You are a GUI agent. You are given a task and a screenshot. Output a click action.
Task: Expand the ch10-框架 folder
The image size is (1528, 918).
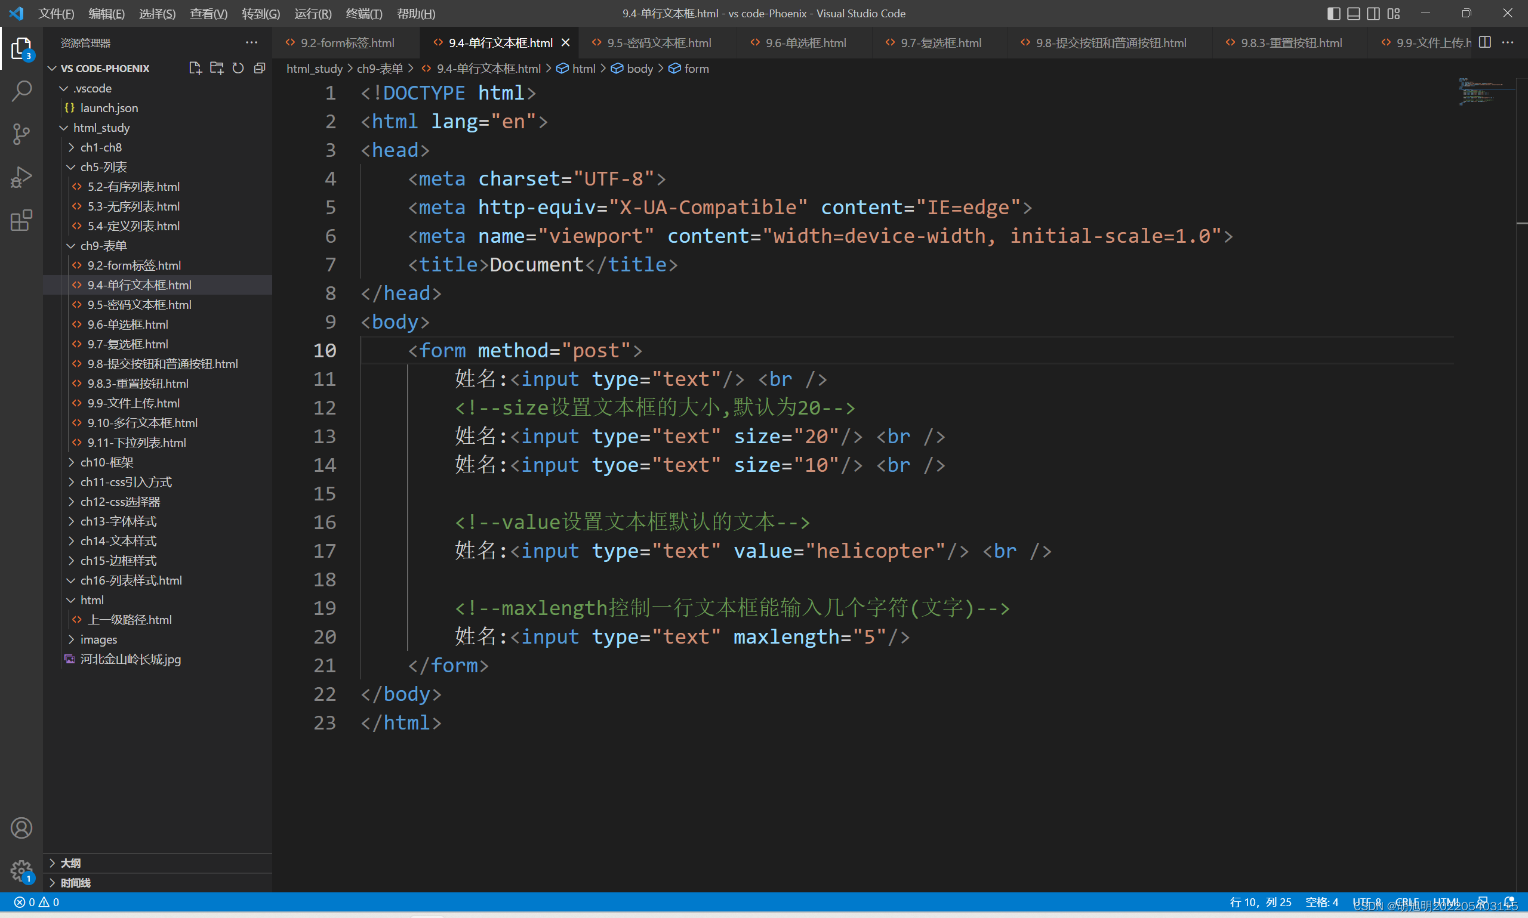[x=106, y=462]
